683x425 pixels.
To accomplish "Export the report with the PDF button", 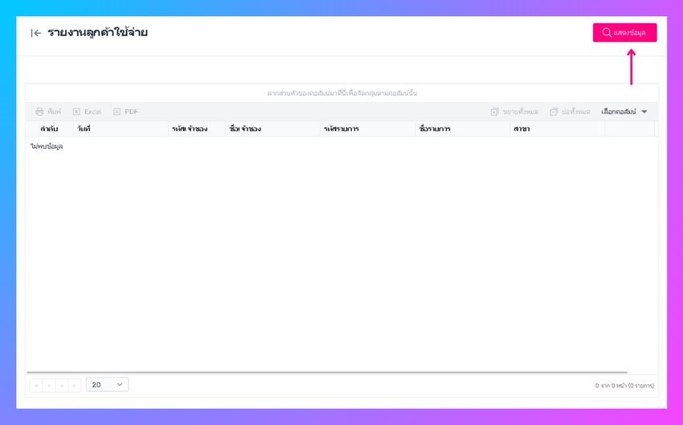I will (125, 112).
